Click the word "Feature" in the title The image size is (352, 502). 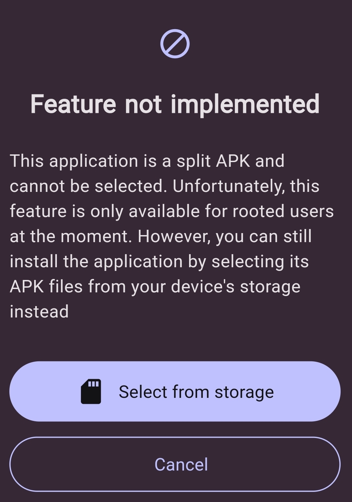point(73,104)
